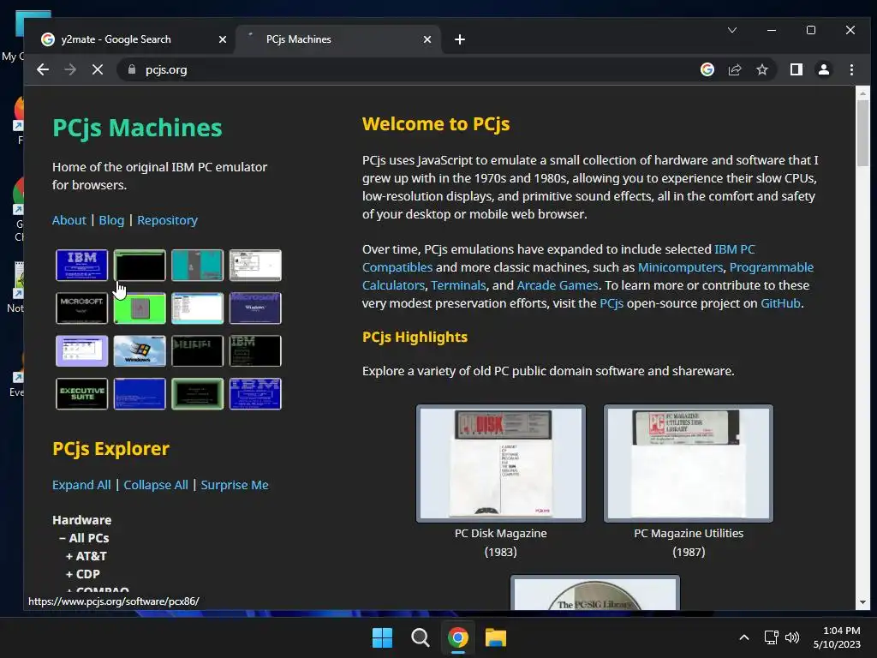View site information lock icon
The width and height of the screenshot is (877, 658).
click(132, 69)
